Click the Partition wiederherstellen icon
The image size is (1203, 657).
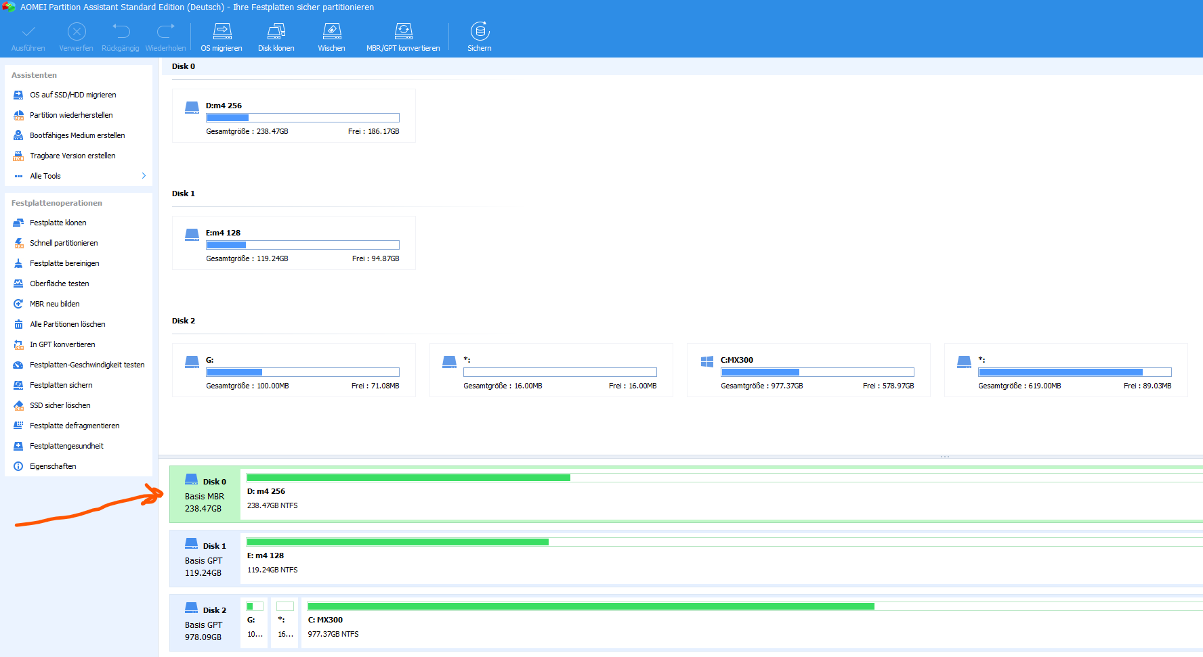(18, 115)
